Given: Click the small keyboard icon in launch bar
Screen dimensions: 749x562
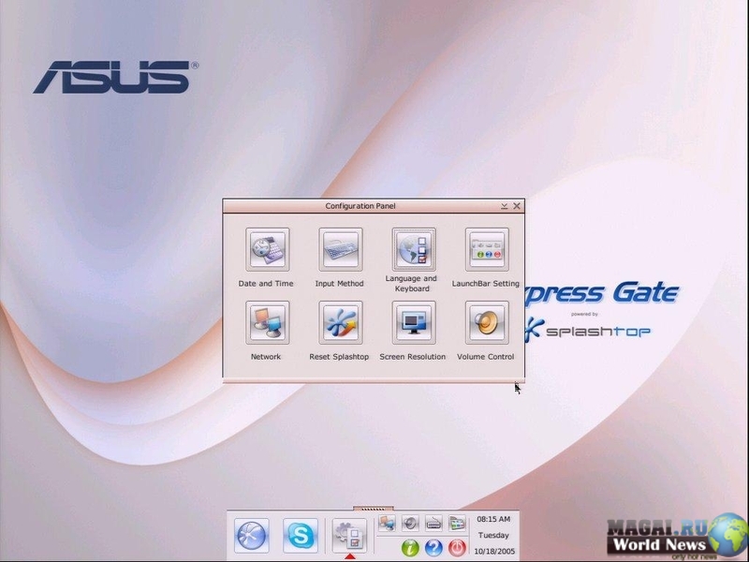Looking at the screenshot, I should click(x=433, y=524).
